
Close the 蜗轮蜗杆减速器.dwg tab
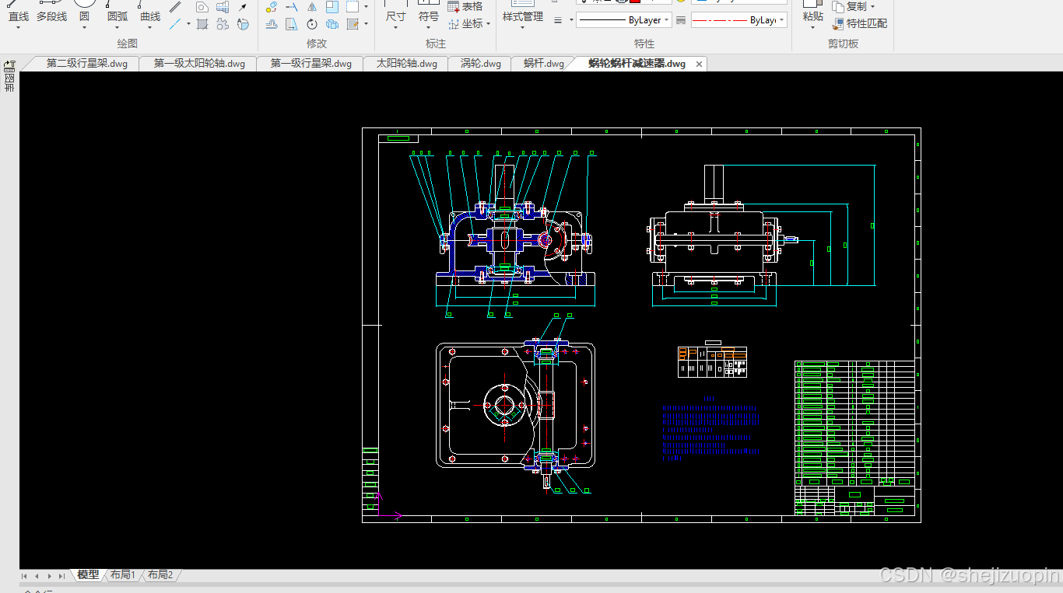point(699,64)
